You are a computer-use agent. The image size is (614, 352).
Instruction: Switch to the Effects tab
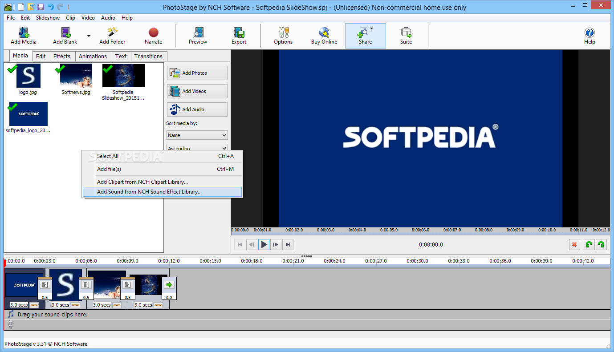coord(62,56)
